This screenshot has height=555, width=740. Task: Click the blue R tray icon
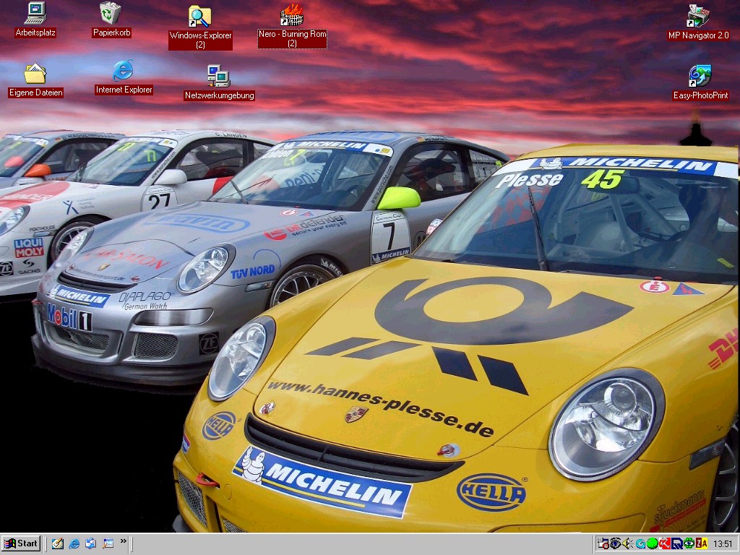coord(676,543)
